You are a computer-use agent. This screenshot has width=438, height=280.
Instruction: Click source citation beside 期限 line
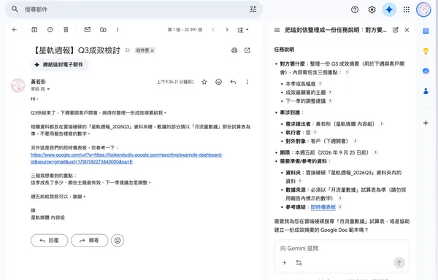pyautogui.click(x=376, y=152)
